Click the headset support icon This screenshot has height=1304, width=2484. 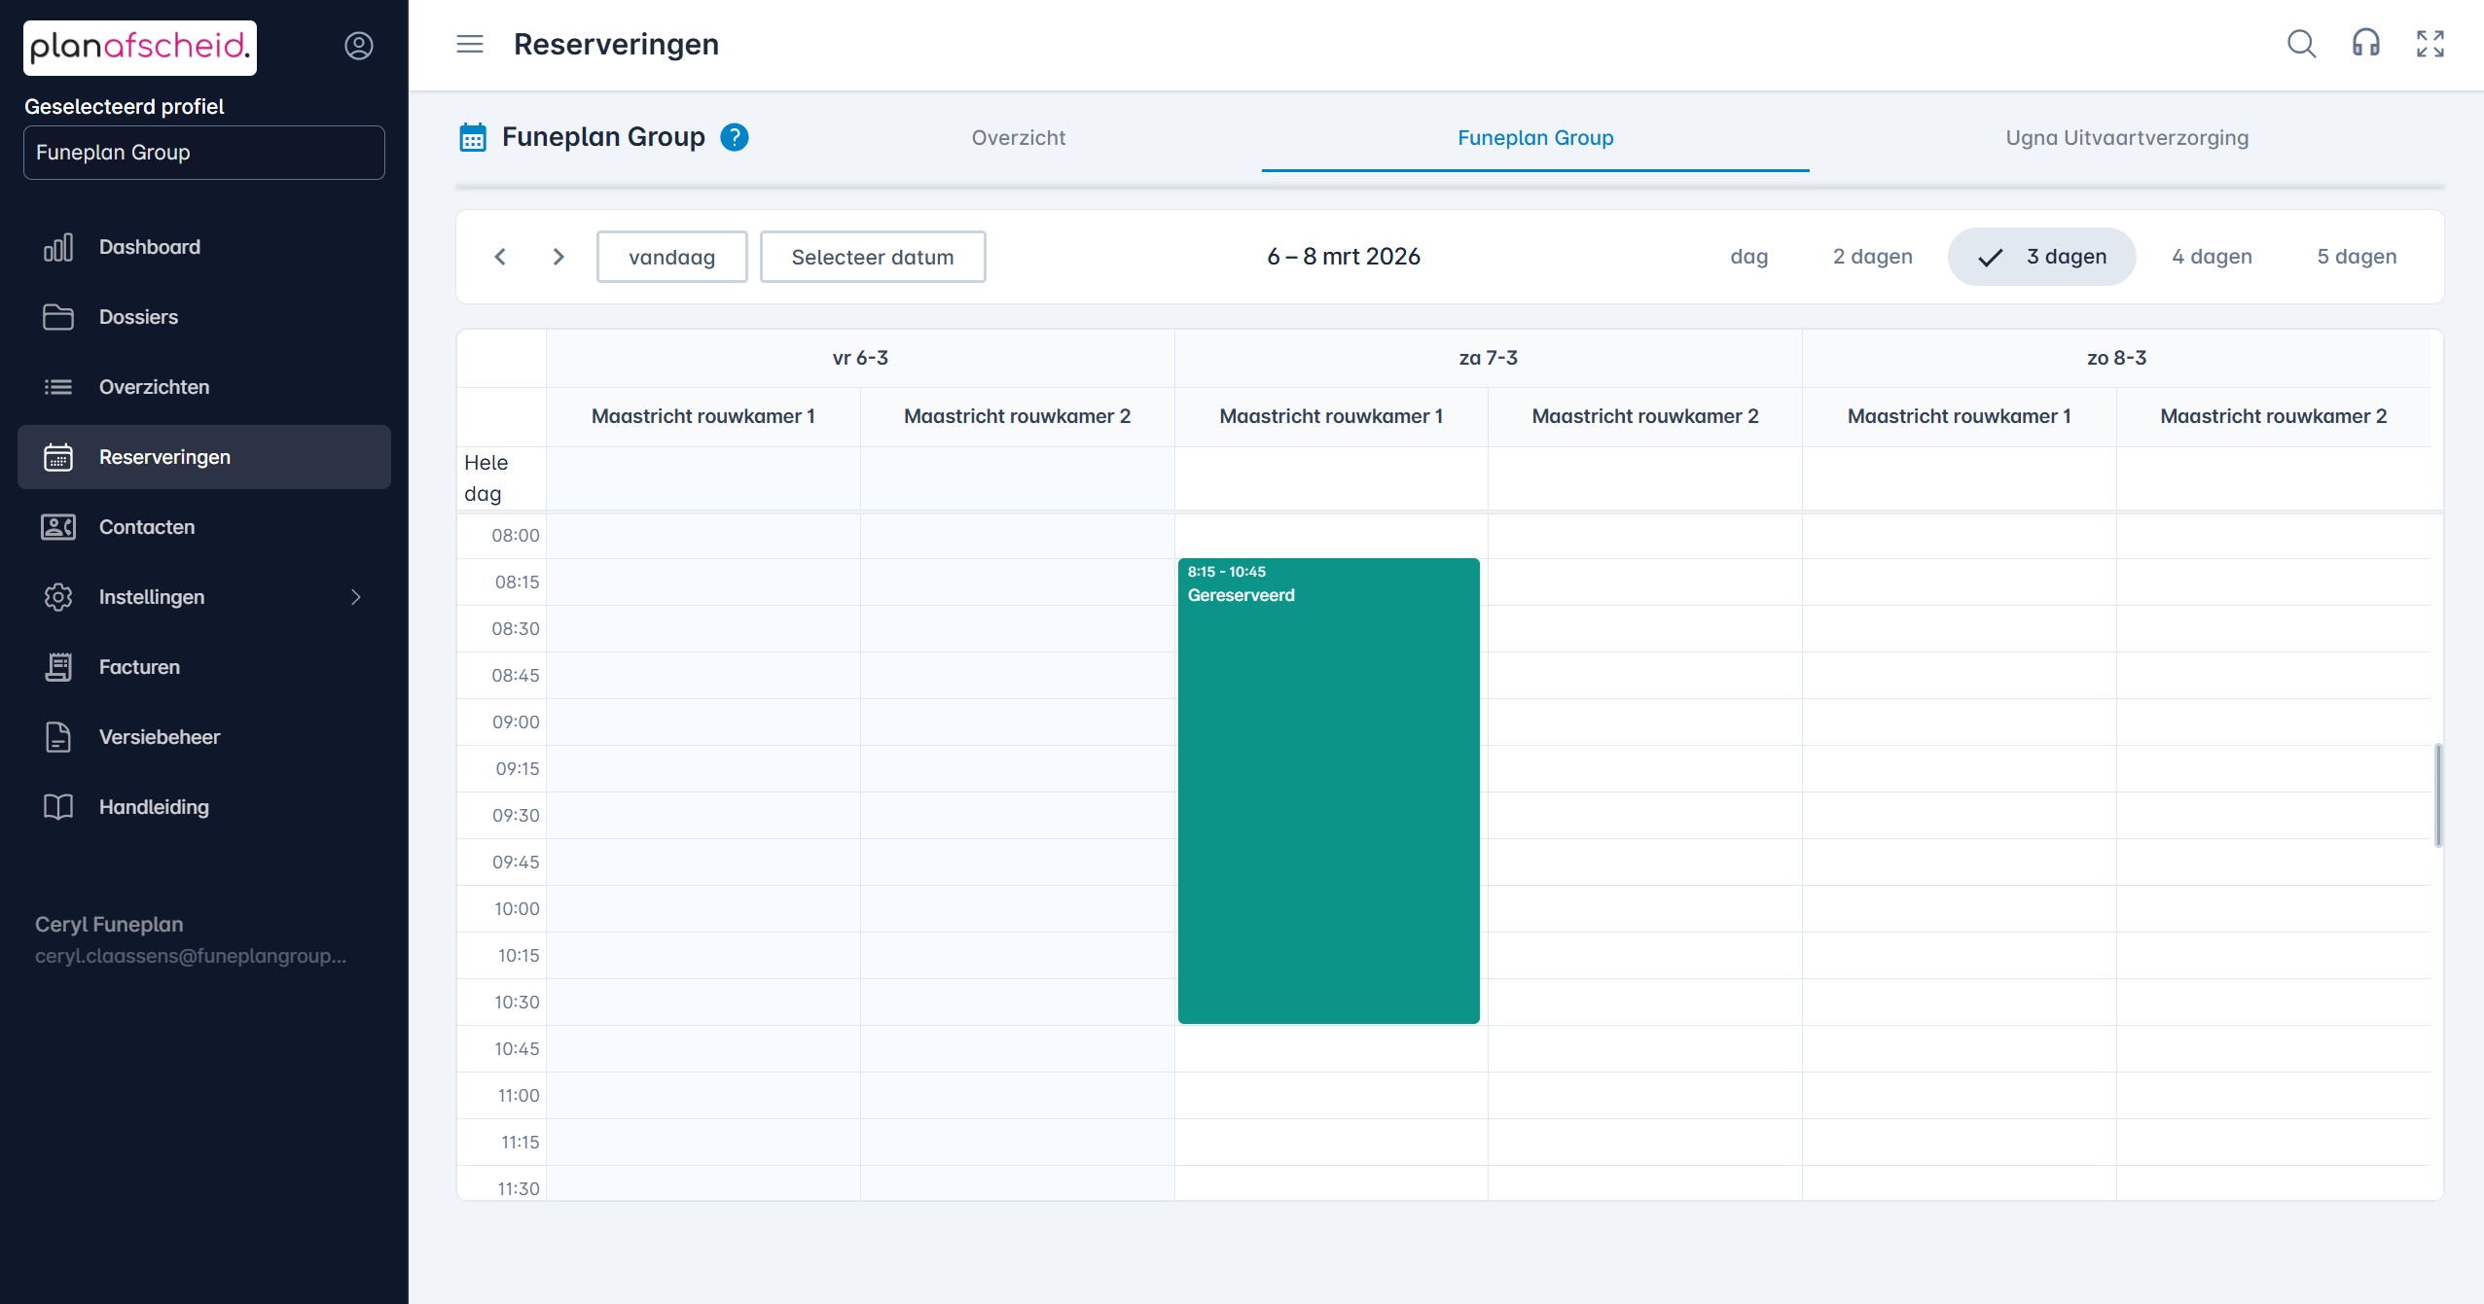pyautogui.click(x=2365, y=44)
